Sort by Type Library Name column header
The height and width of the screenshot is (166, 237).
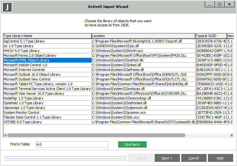pos(47,36)
